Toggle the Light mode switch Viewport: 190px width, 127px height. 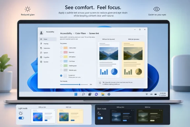tap(21, 118)
